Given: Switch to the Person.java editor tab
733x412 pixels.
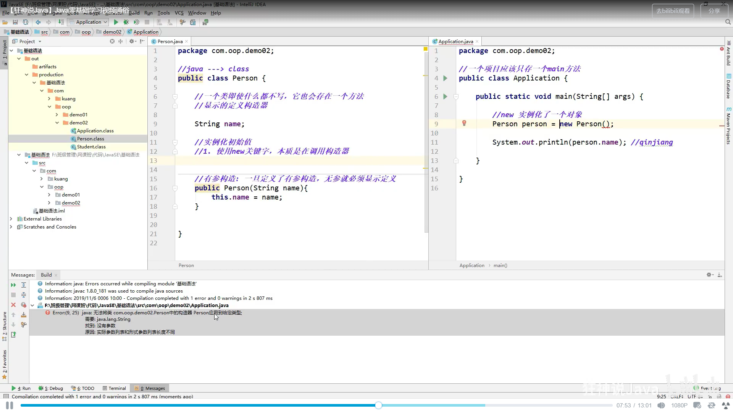Looking at the screenshot, I should point(170,41).
